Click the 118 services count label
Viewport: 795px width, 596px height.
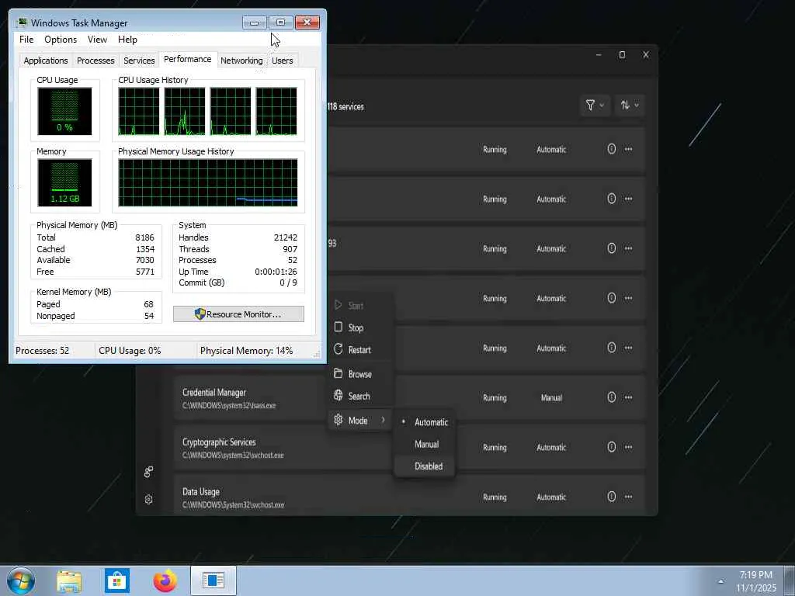345,106
